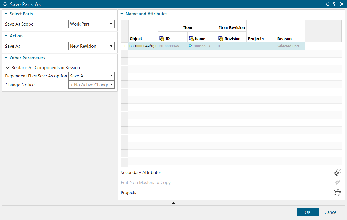Image resolution: width=347 pixels, height=220 pixels.
Task: Open the Save As action dropdown
Action: coord(91,46)
